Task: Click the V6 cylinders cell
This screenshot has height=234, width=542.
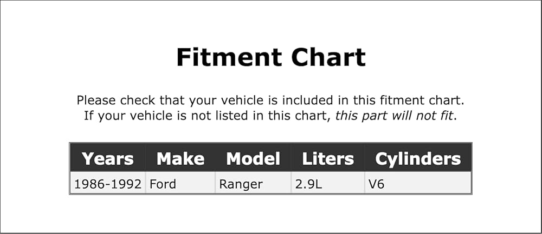Action: [x=418, y=184]
